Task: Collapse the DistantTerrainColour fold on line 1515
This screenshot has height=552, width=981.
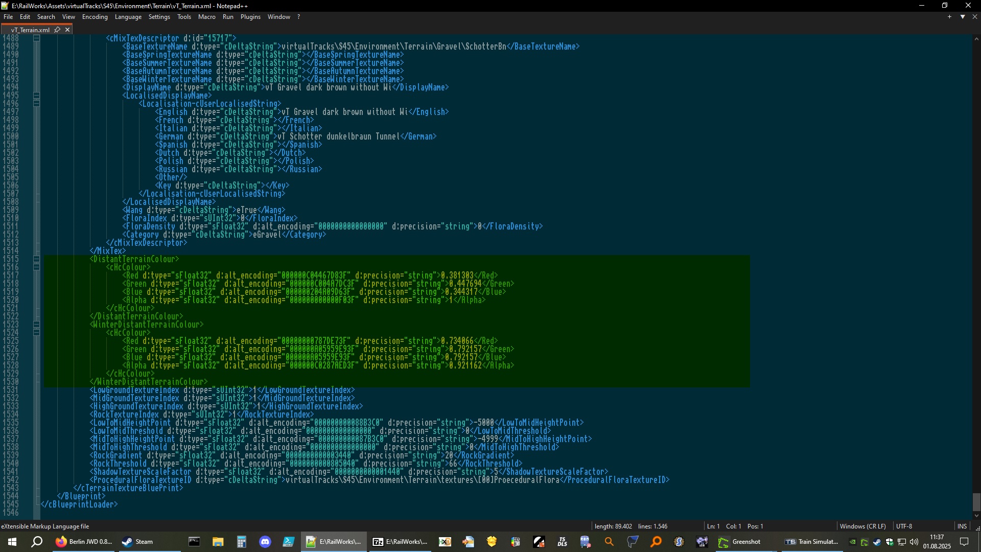Action: 37,259
